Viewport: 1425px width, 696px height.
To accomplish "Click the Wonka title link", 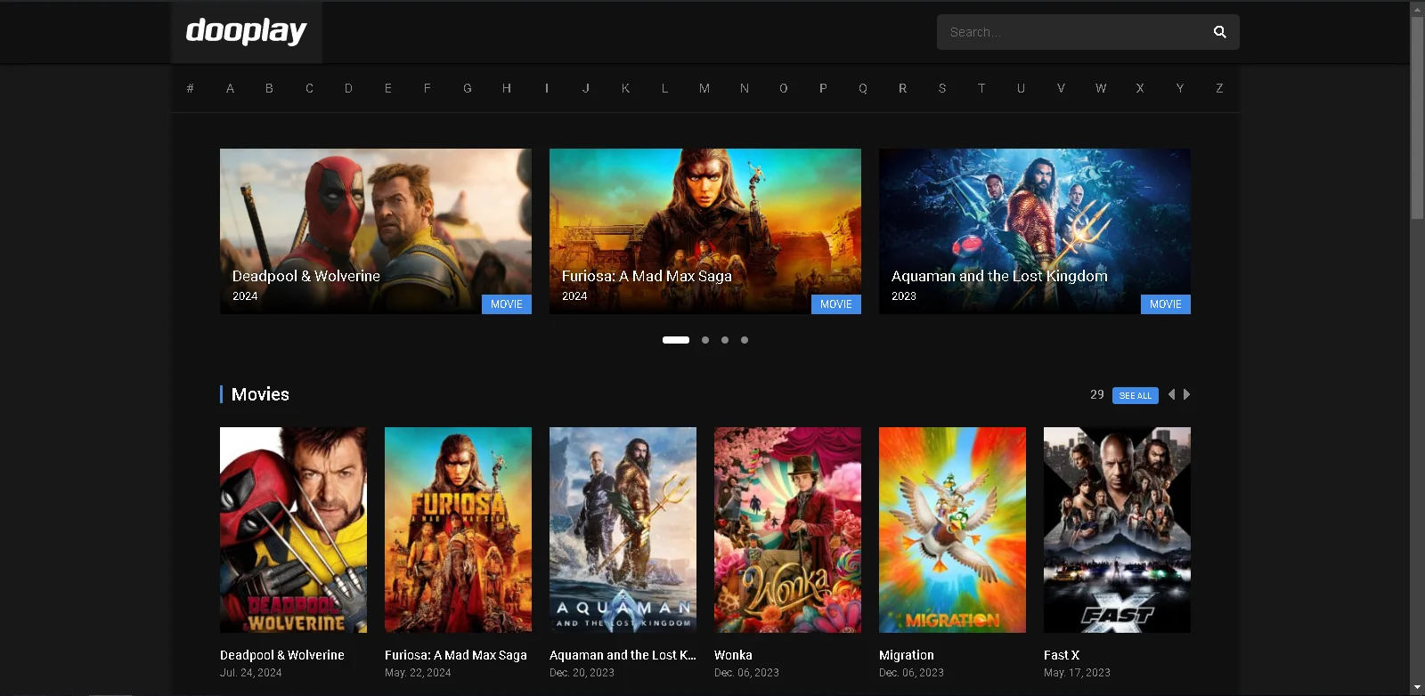I will tap(733, 655).
